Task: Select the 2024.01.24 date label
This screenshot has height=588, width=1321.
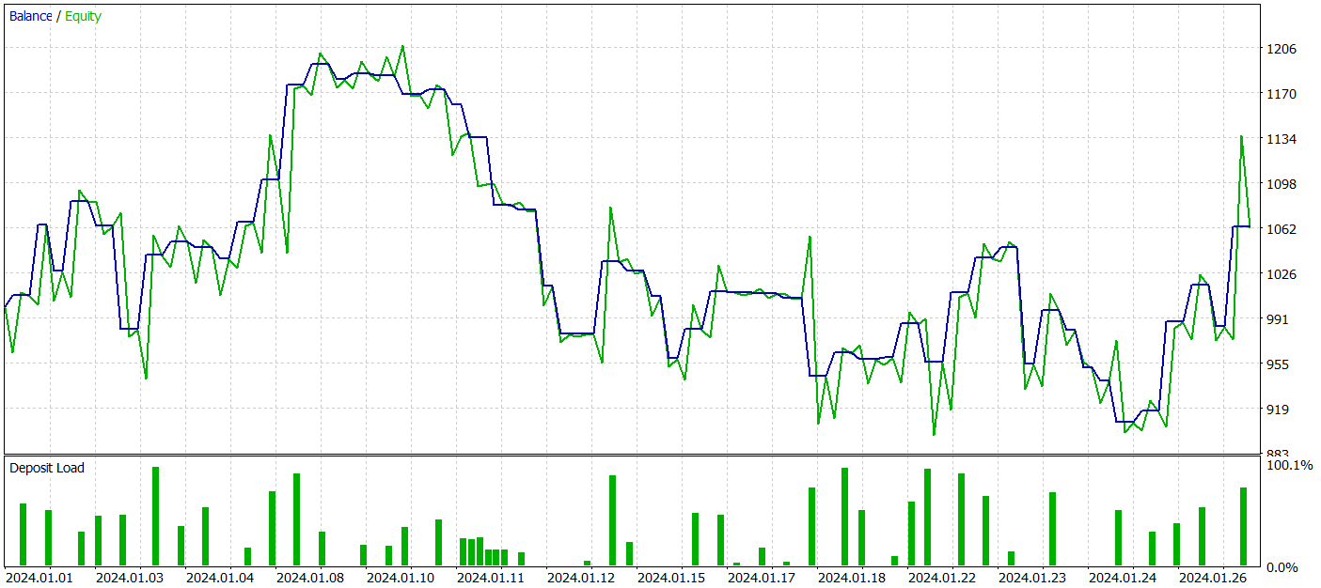Action: 1123,578
